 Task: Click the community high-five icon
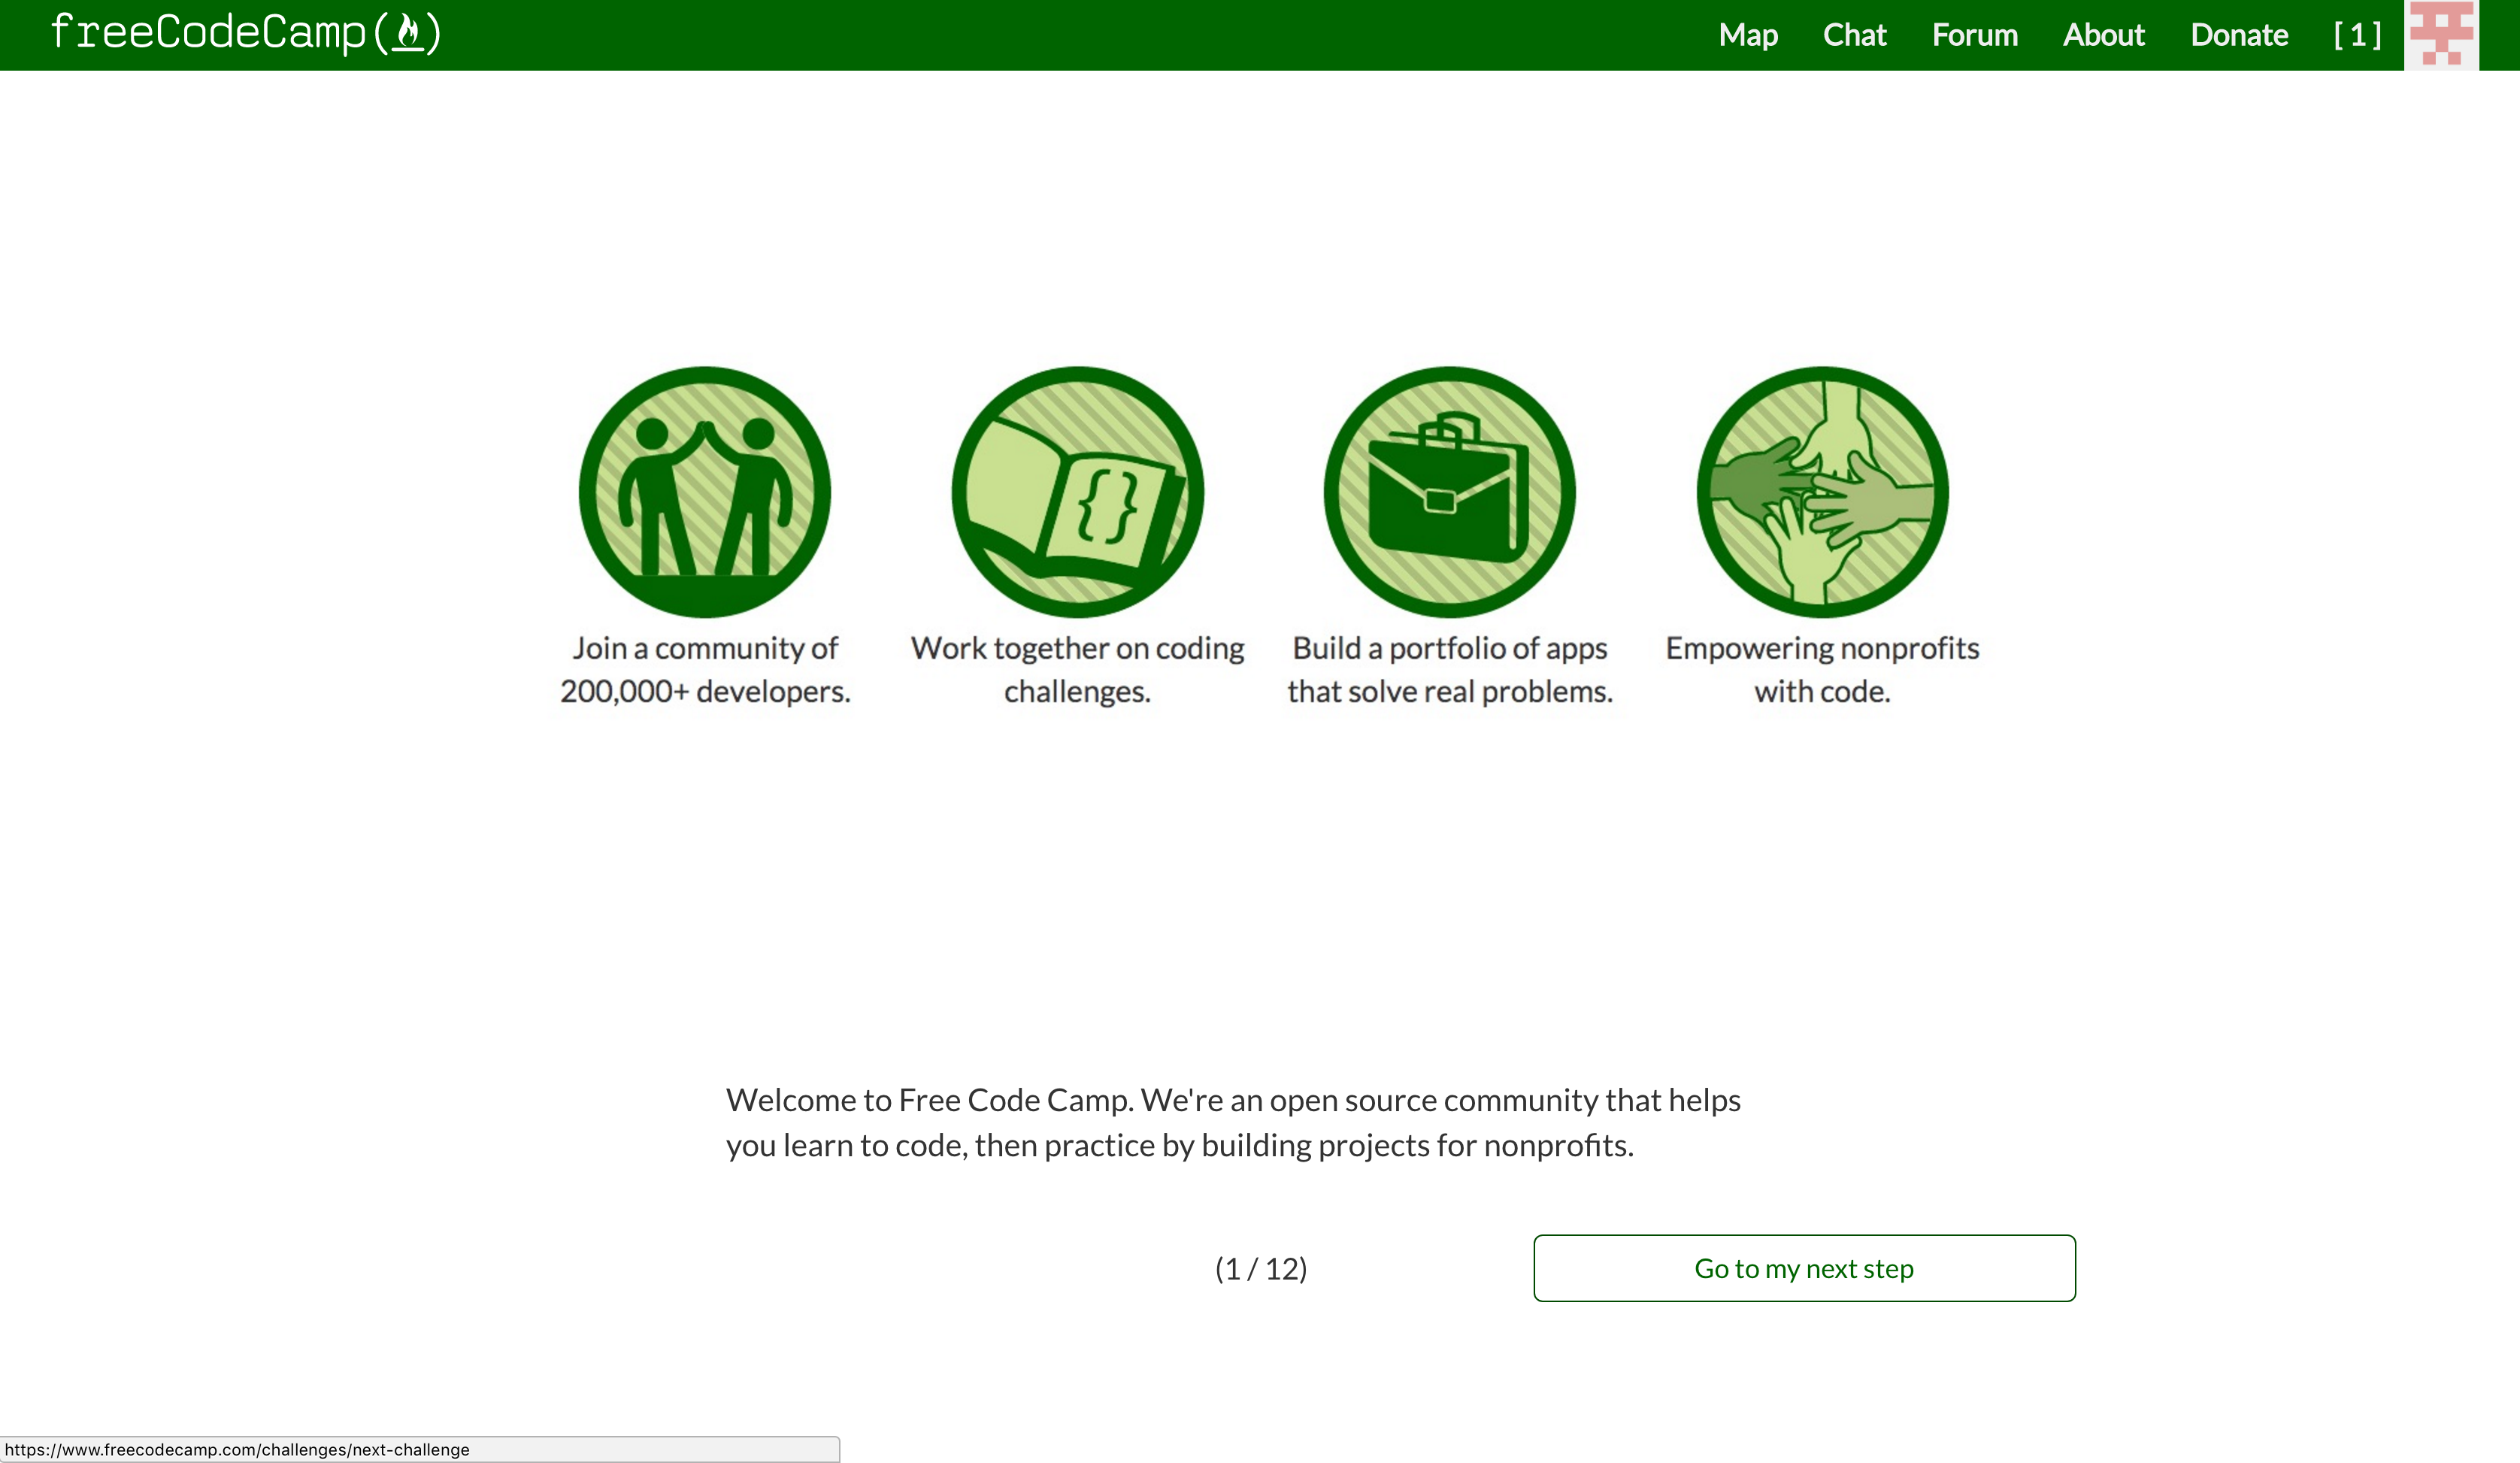(x=705, y=492)
